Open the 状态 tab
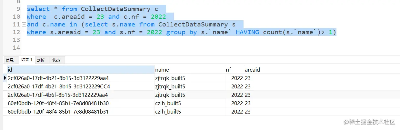The height and width of the screenshot is (130, 400). [56, 60]
